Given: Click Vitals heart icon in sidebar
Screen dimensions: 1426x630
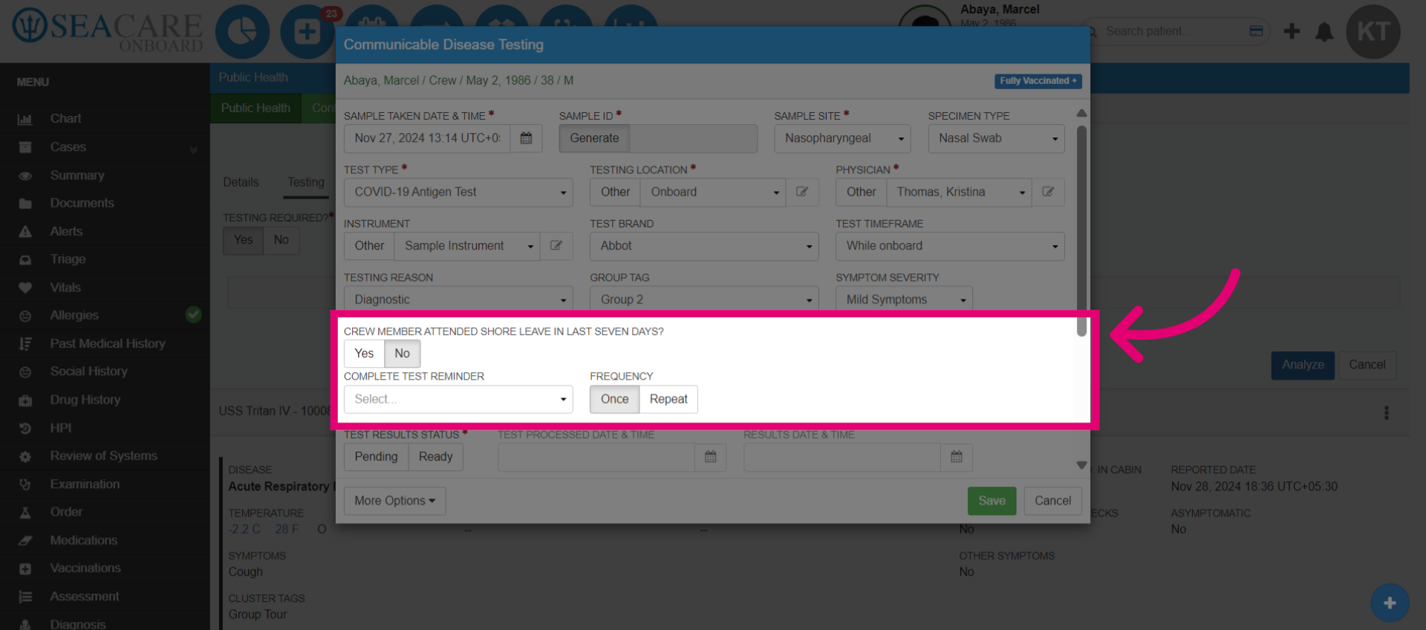Looking at the screenshot, I should pos(25,288).
